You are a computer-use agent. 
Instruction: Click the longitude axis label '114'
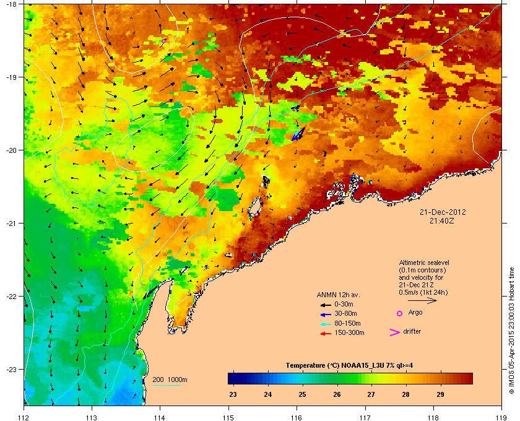point(160,418)
